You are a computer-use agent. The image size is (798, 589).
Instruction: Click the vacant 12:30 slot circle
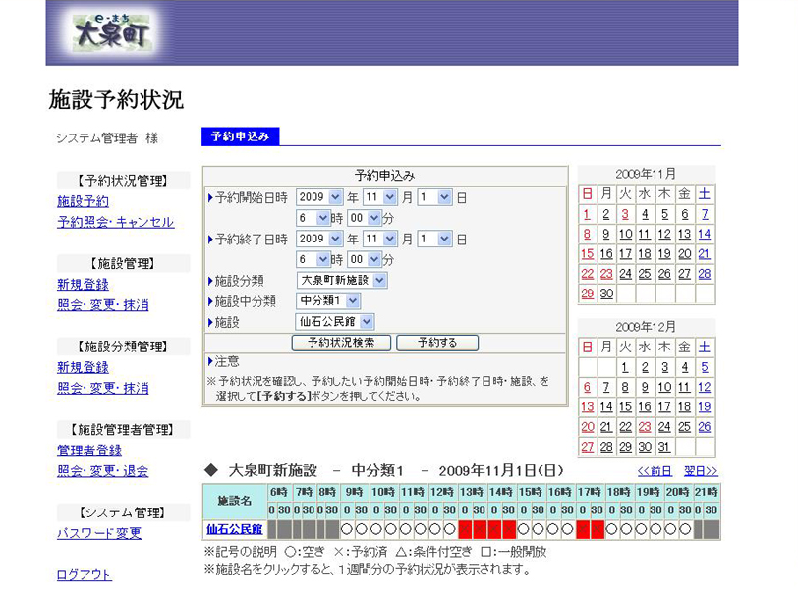click(450, 529)
